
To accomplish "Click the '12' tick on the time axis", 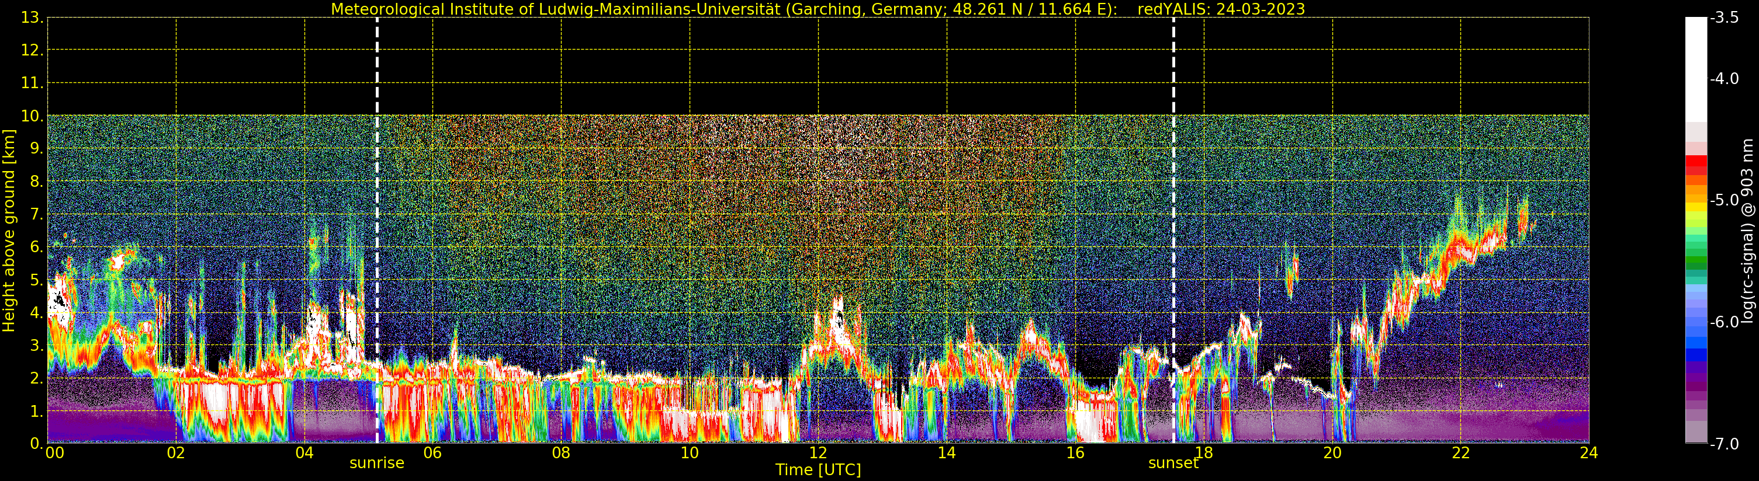I will (818, 452).
